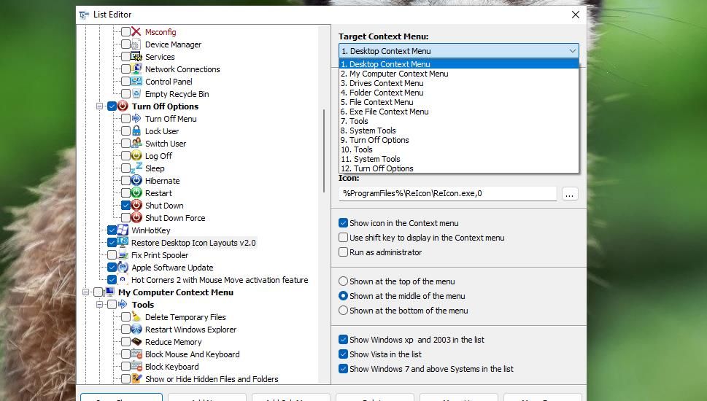
Task: Click the icon browse ellipsis button
Action: click(x=570, y=193)
